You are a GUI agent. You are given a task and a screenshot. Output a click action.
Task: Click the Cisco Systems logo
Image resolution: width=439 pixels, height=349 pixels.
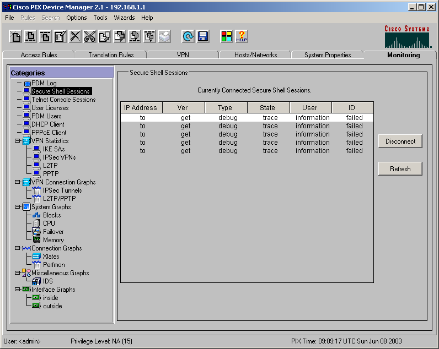pos(408,36)
